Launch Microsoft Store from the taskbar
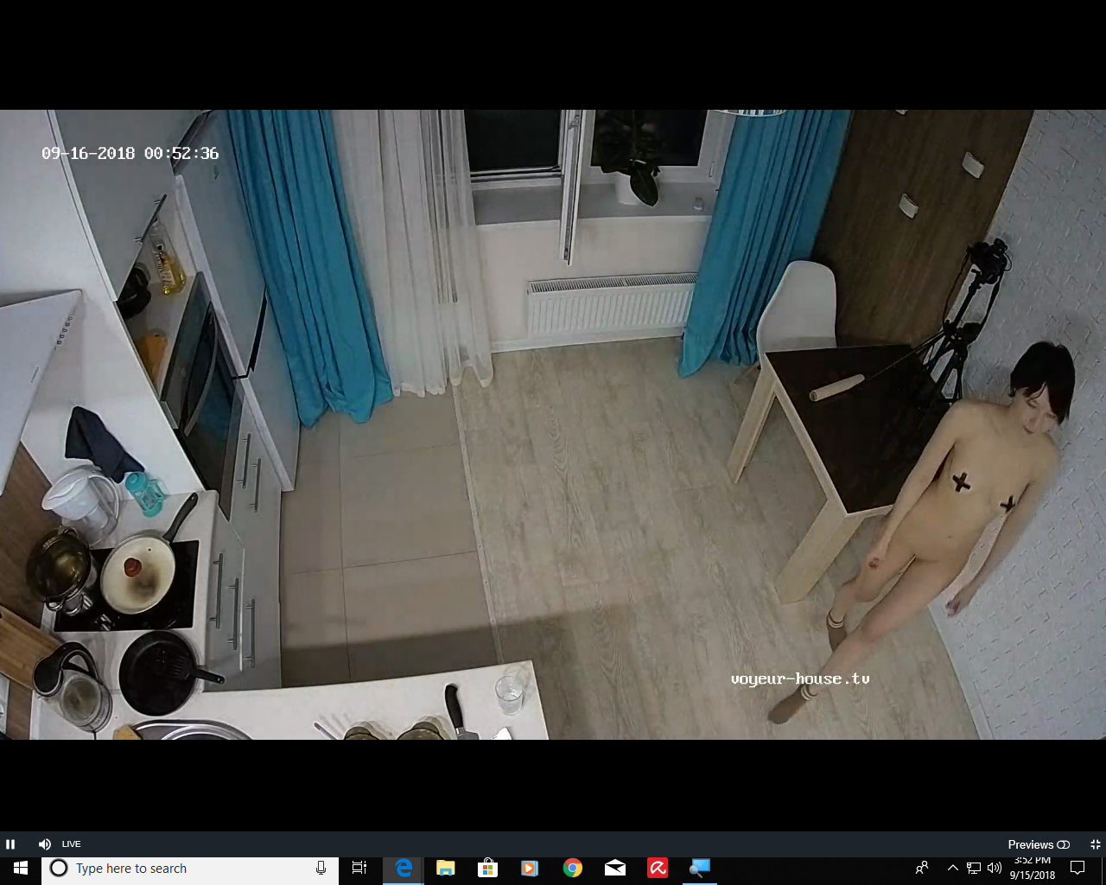The width and height of the screenshot is (1106, 885). tap(488, 869)
